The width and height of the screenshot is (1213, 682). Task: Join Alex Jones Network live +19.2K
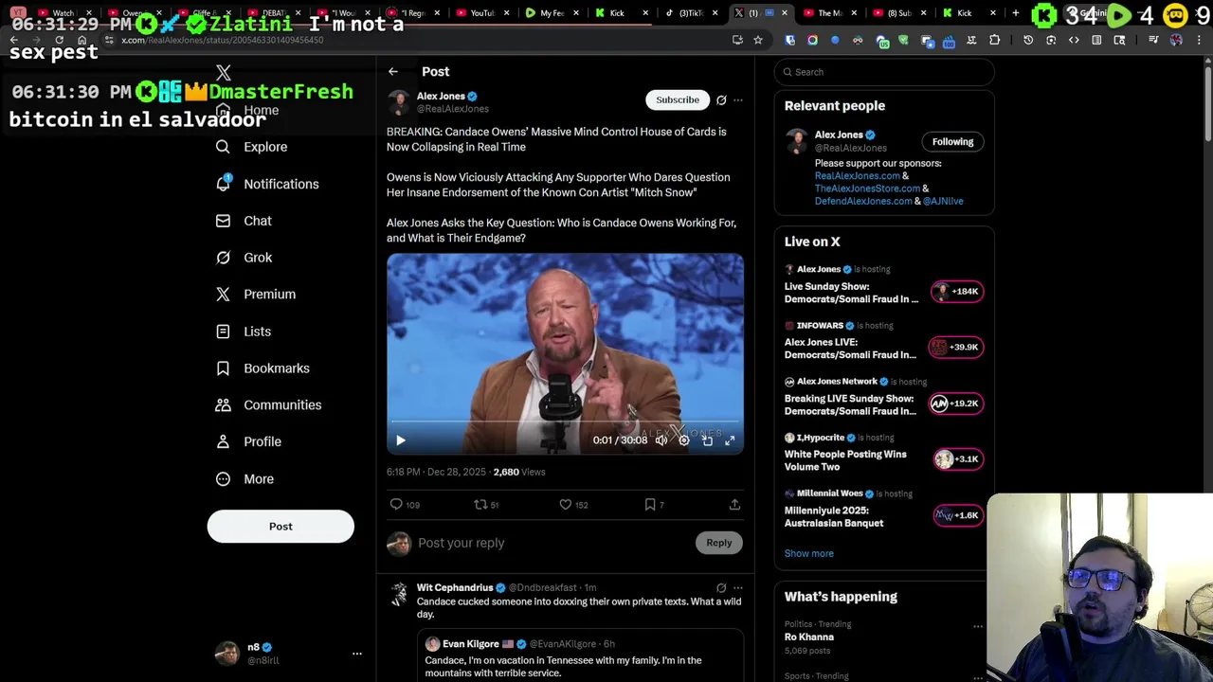pos(955,404)
